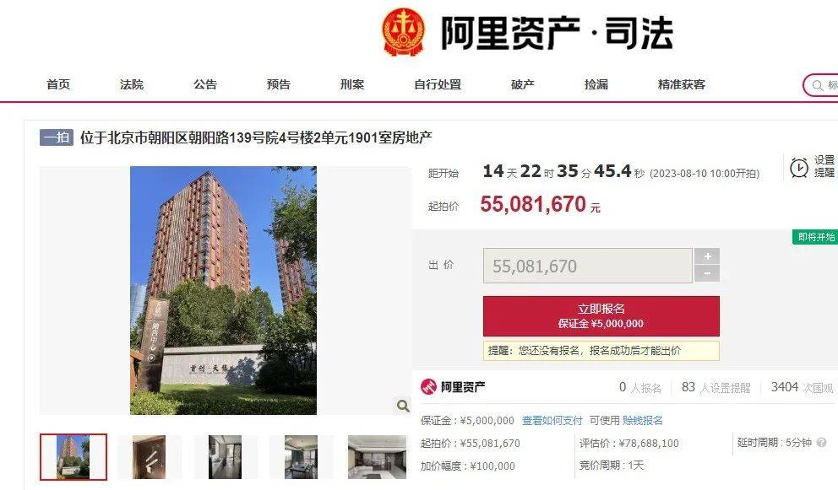The height and width of the screenshot is (490, 838).
Task: Click the search magnifier icon in search box
Action: 817,85
